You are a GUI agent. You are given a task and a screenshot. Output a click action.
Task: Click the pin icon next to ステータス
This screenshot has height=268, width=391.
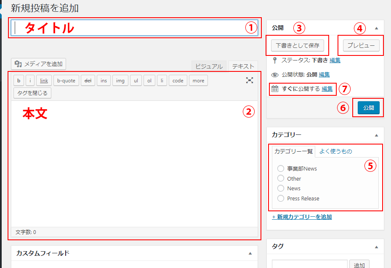(x=275, y=60)
